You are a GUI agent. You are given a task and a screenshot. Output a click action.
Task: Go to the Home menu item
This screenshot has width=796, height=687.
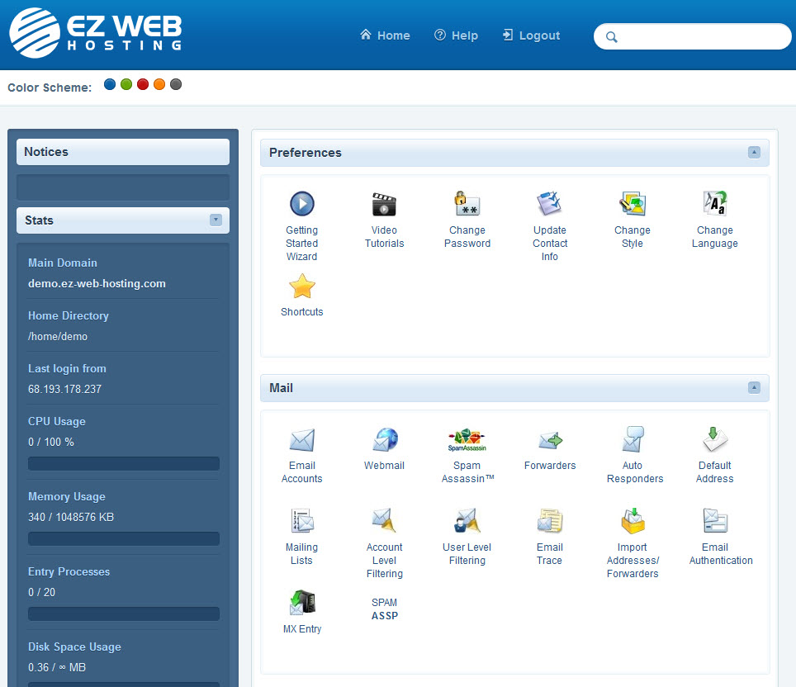point(384,36)
